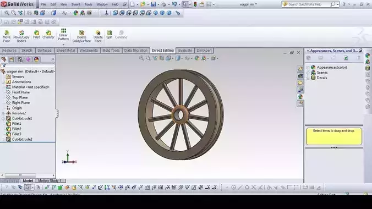Click the Rebuild traffic light icon
The width and height of the screenshot is (372, 209).
coord(195,4)
